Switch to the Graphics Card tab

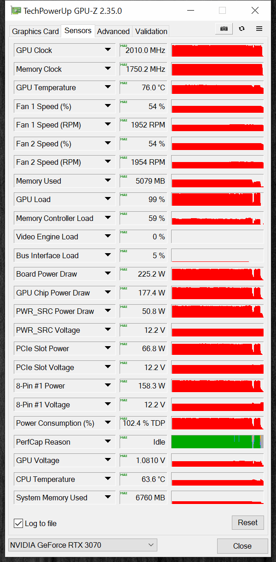pyautogui.click(x=35, y=31)
